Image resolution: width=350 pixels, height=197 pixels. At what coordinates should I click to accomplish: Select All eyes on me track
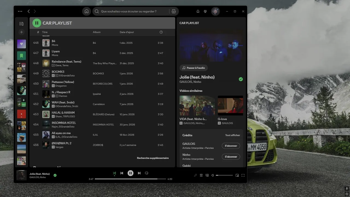(x=102, y=135)
